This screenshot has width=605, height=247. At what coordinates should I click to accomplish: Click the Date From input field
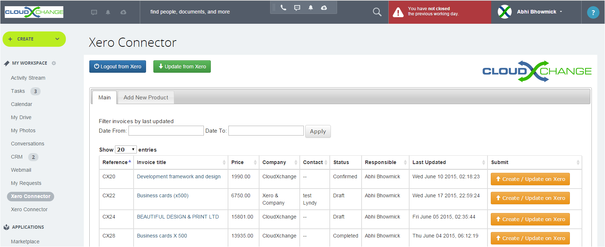point(166,131)
